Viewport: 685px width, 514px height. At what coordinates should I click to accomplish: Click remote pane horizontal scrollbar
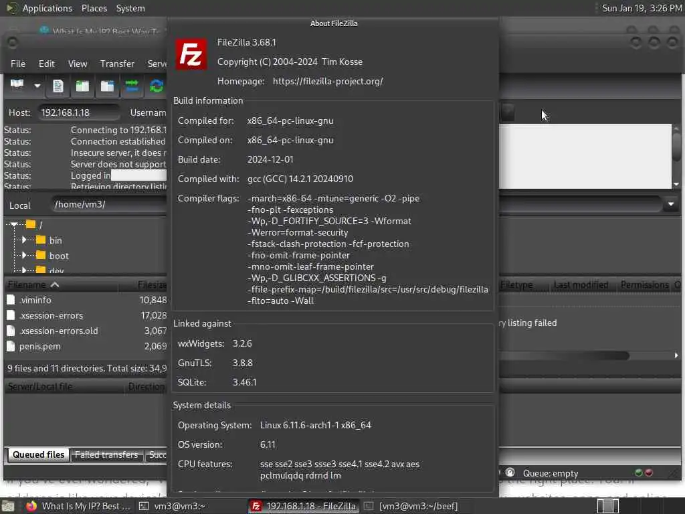(564, 356)
